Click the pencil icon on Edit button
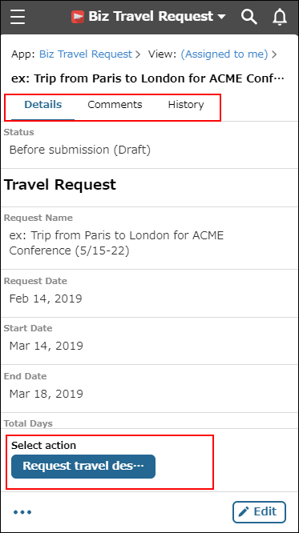The height and width of the screenshot is (533, 299). pos(244,511)
